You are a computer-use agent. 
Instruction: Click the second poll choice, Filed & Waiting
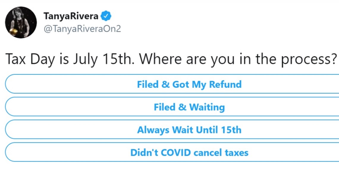[x=172, y=107]
